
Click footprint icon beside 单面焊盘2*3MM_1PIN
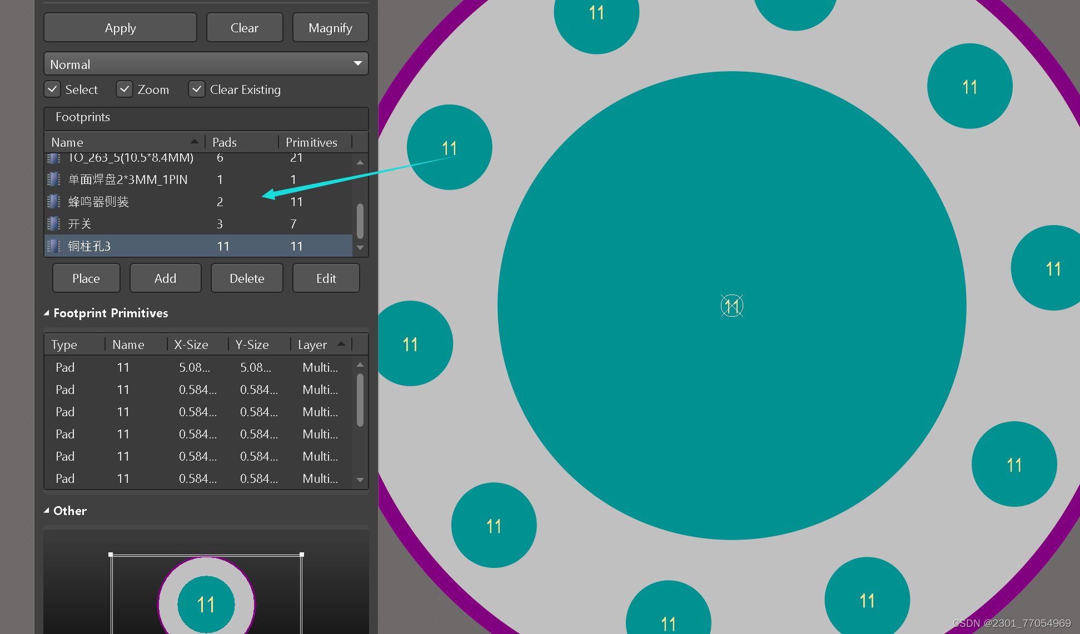tap(53, 179)
